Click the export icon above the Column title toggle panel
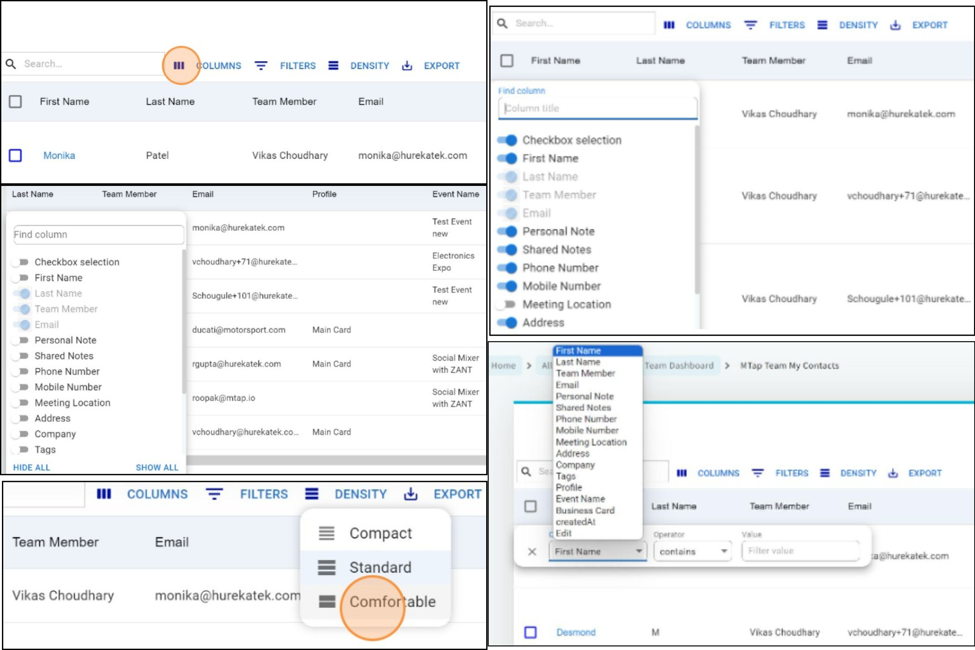 pos(895,25)
